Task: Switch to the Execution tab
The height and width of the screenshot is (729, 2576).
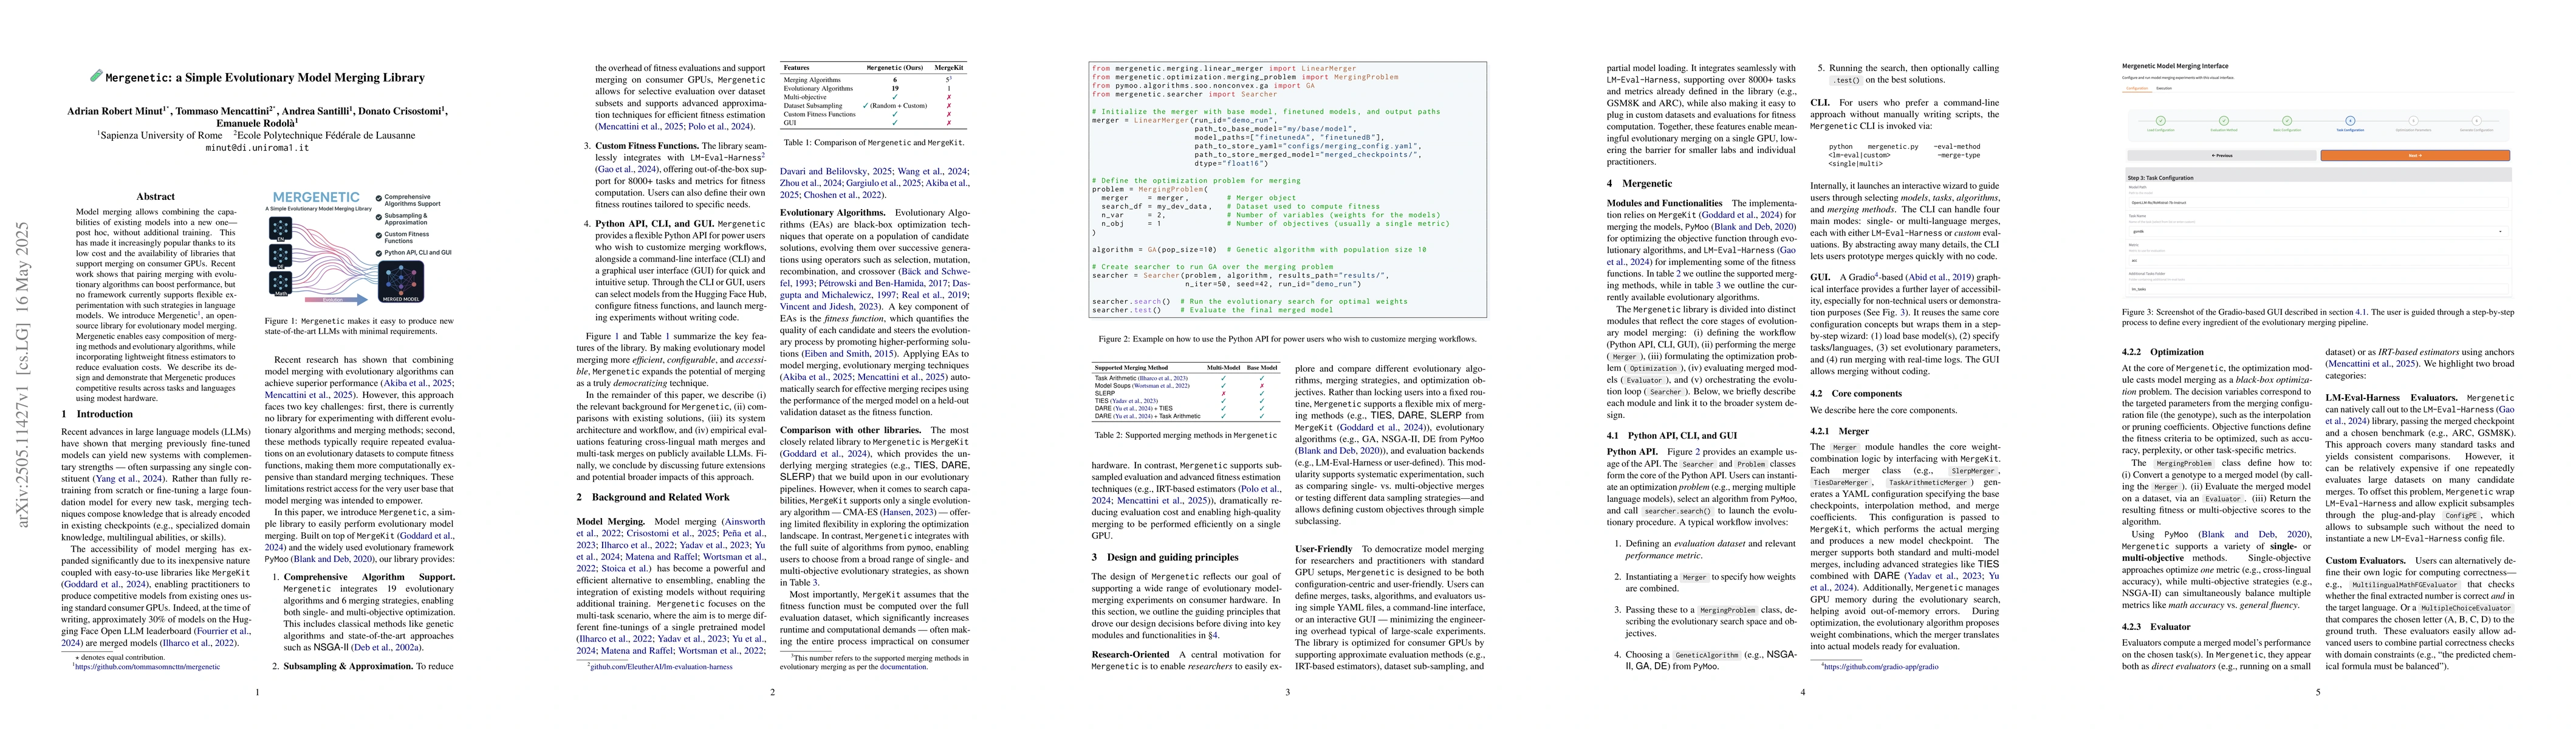Action: (2164, 89)
